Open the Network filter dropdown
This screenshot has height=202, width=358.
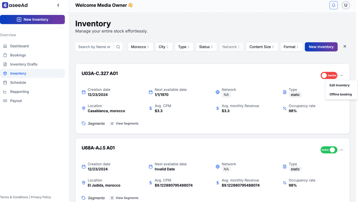pos(232,47)
